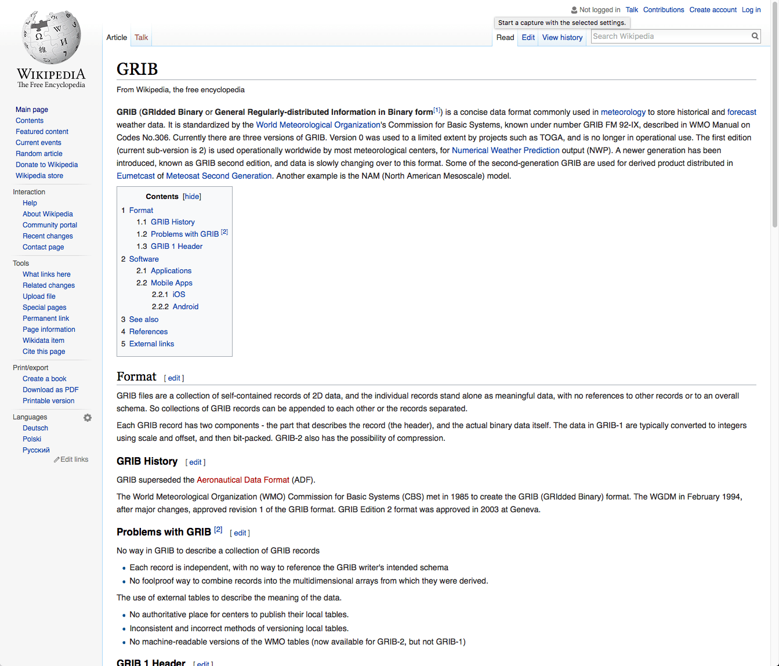Edit the Format section
Screen dimensions: 779x666
tap(174, 378)
